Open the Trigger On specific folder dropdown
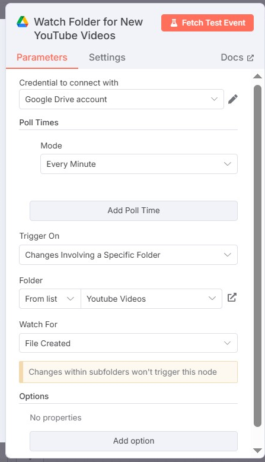265x462 pixels. coord(128,255)
